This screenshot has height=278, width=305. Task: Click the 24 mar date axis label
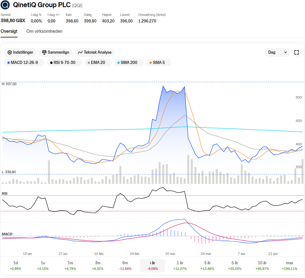[x=206, y=254]
